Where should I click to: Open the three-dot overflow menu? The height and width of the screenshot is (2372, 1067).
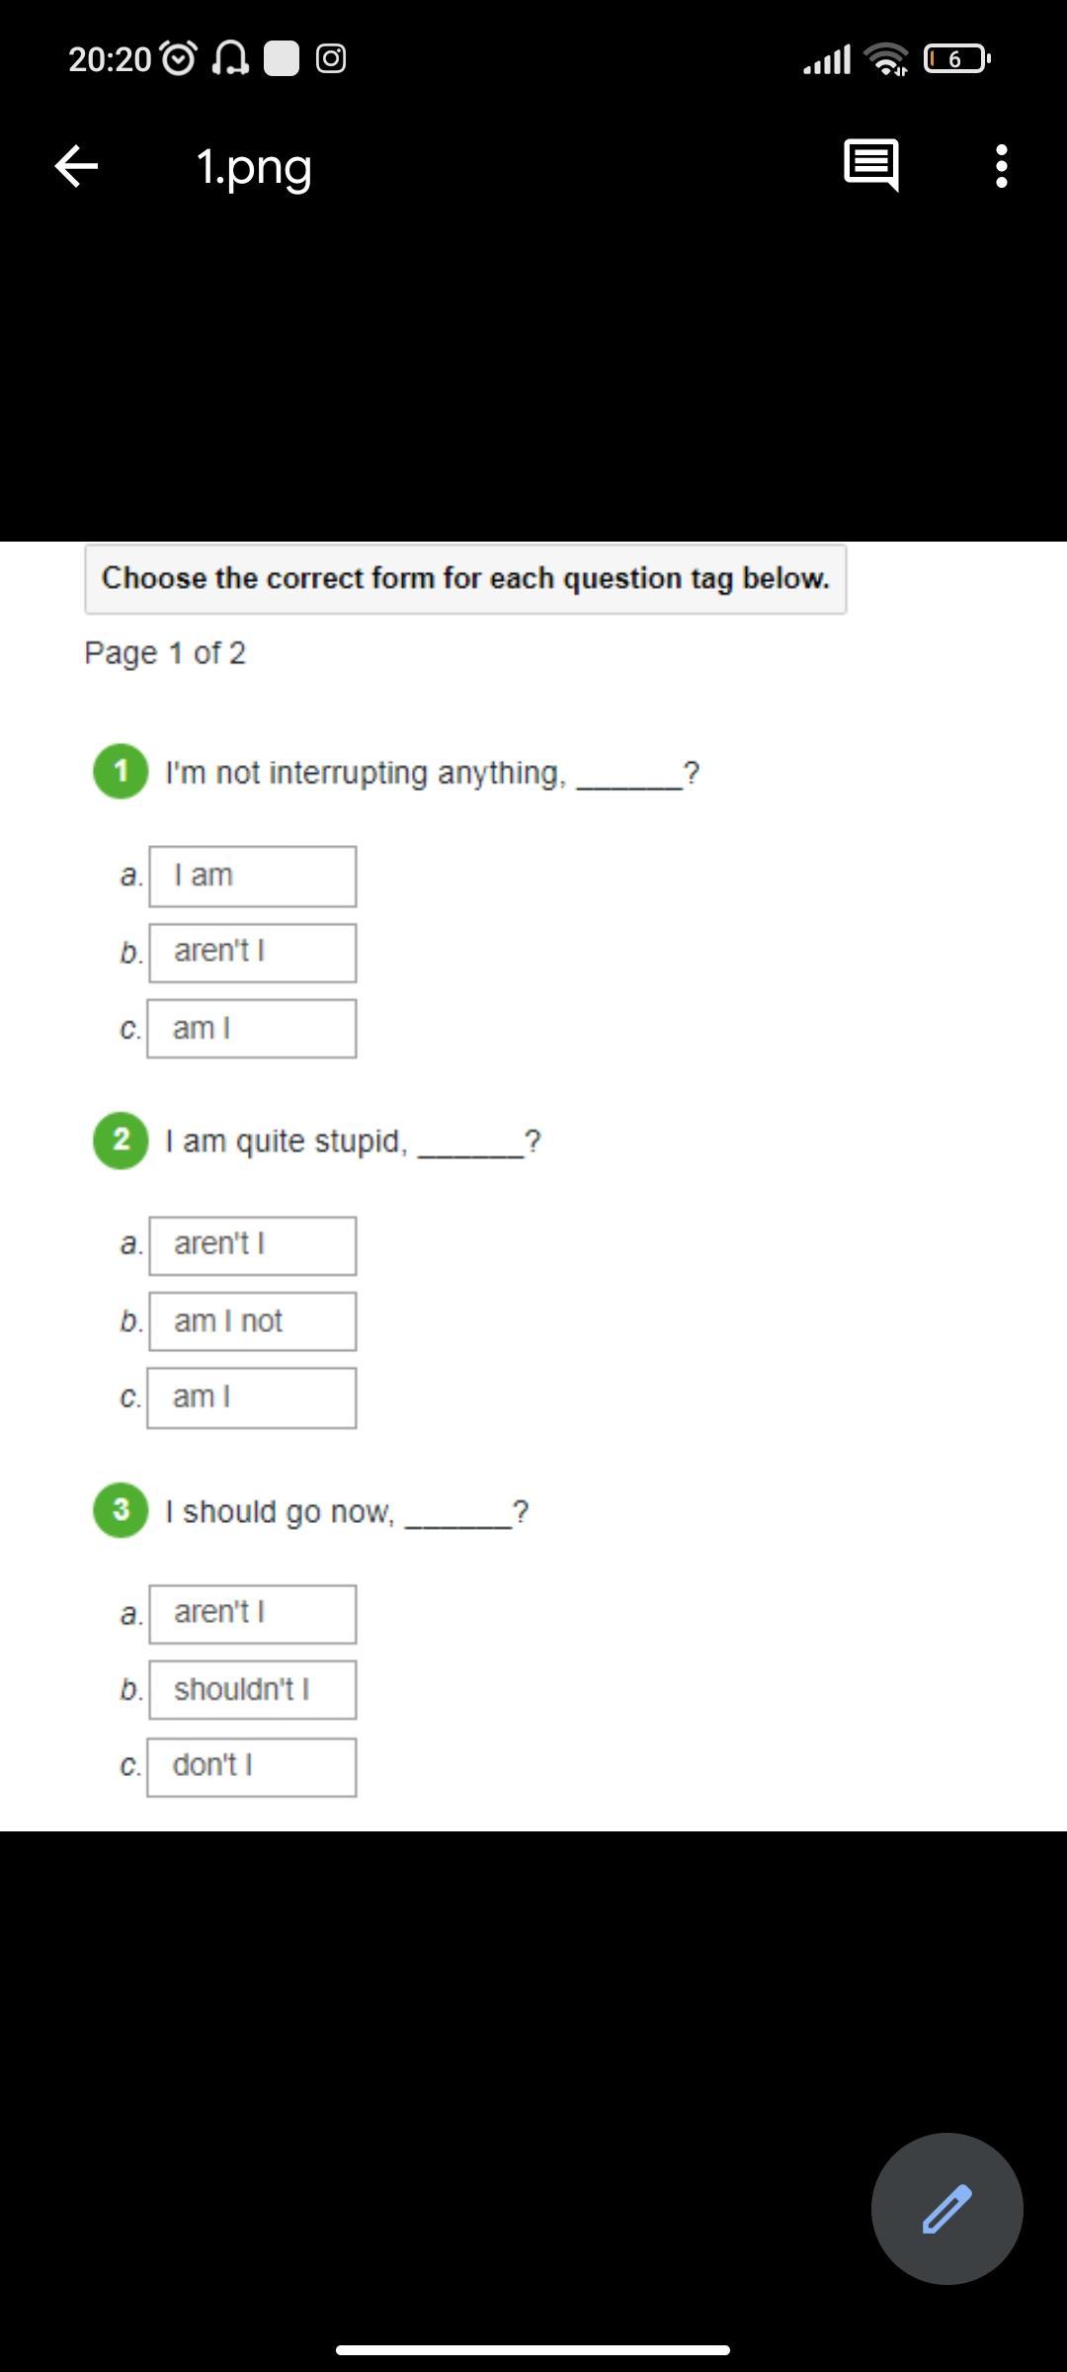(1001, 166)
